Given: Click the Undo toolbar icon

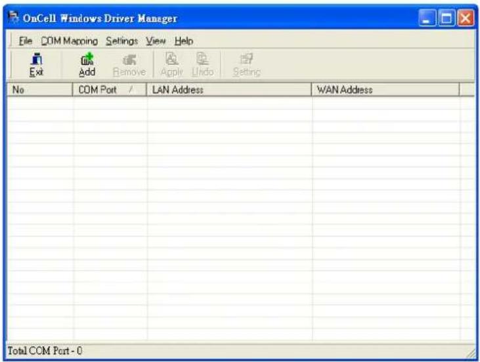Looking at the screenshot, I should 203,64.
